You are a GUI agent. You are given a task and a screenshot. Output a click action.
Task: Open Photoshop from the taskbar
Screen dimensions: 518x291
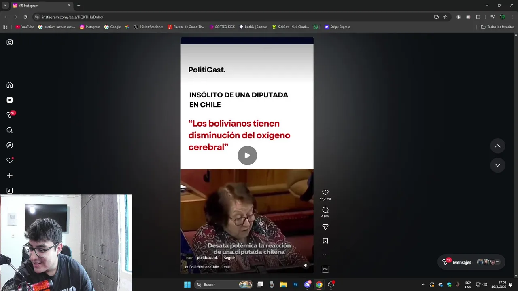[295, 285]
